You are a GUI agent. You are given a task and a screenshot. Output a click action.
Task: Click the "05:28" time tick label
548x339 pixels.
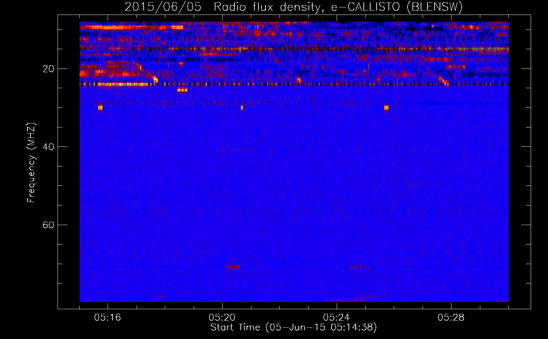tap(451, 318)
